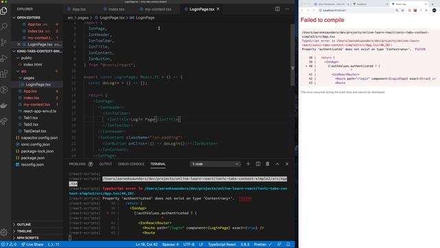Kill the terminal with the trash icon
Screen dimensions: 440x248
267,164
